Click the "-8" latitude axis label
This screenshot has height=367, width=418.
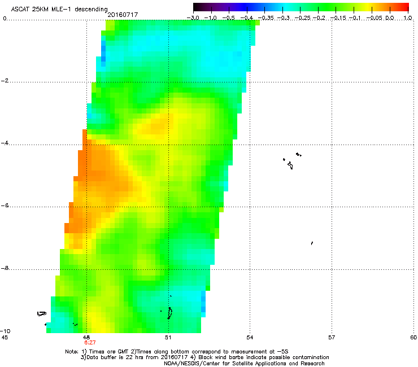click(5, 268)
